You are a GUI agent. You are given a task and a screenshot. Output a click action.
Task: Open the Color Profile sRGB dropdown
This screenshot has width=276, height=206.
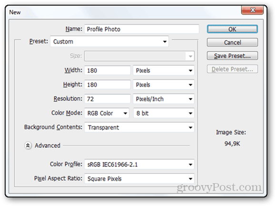(139, 165)
